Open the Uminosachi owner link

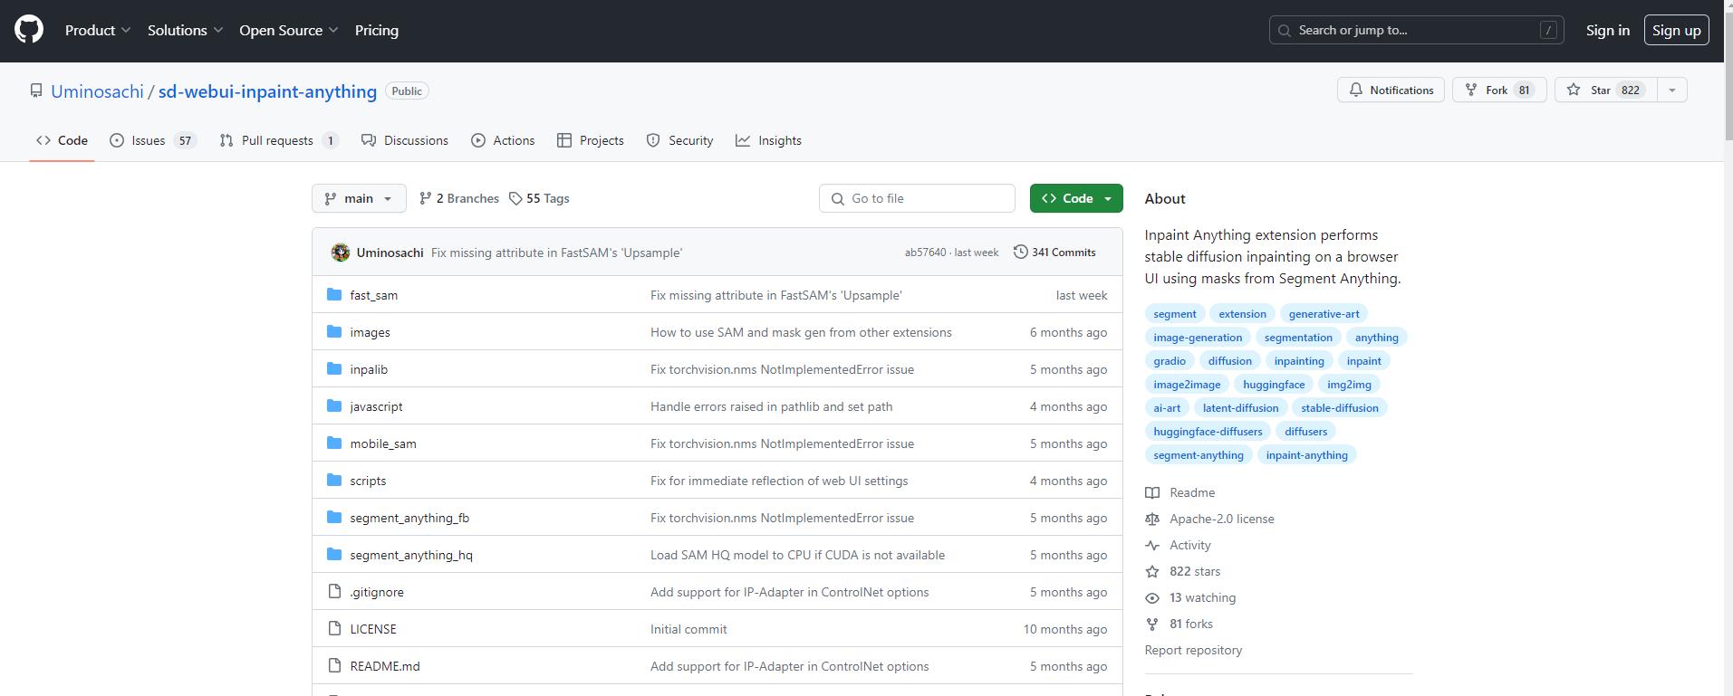(97, 91)
